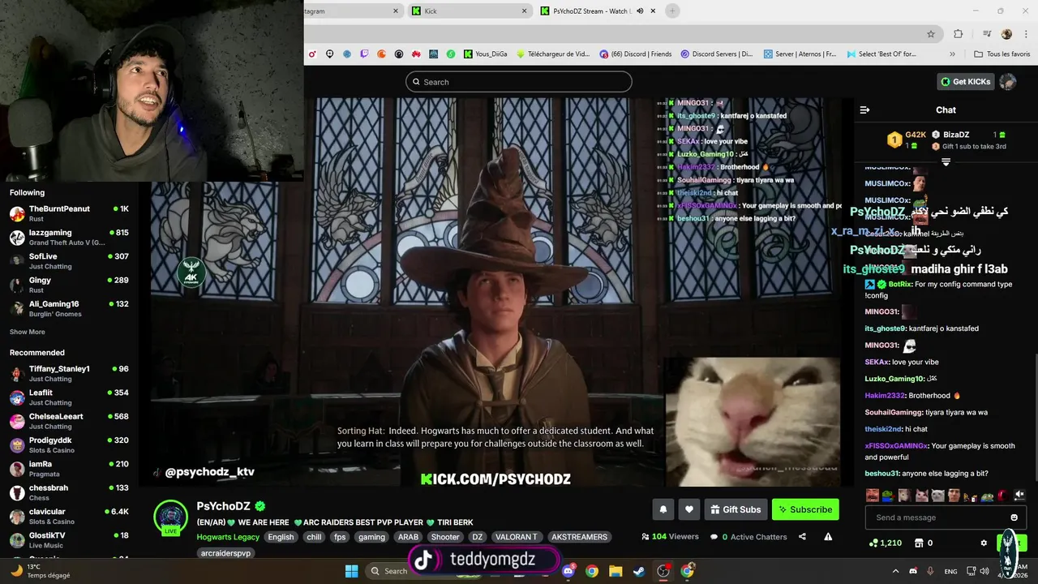Open chessbrah recommended channel
1038x584 pixels.
tap(69, 492)
